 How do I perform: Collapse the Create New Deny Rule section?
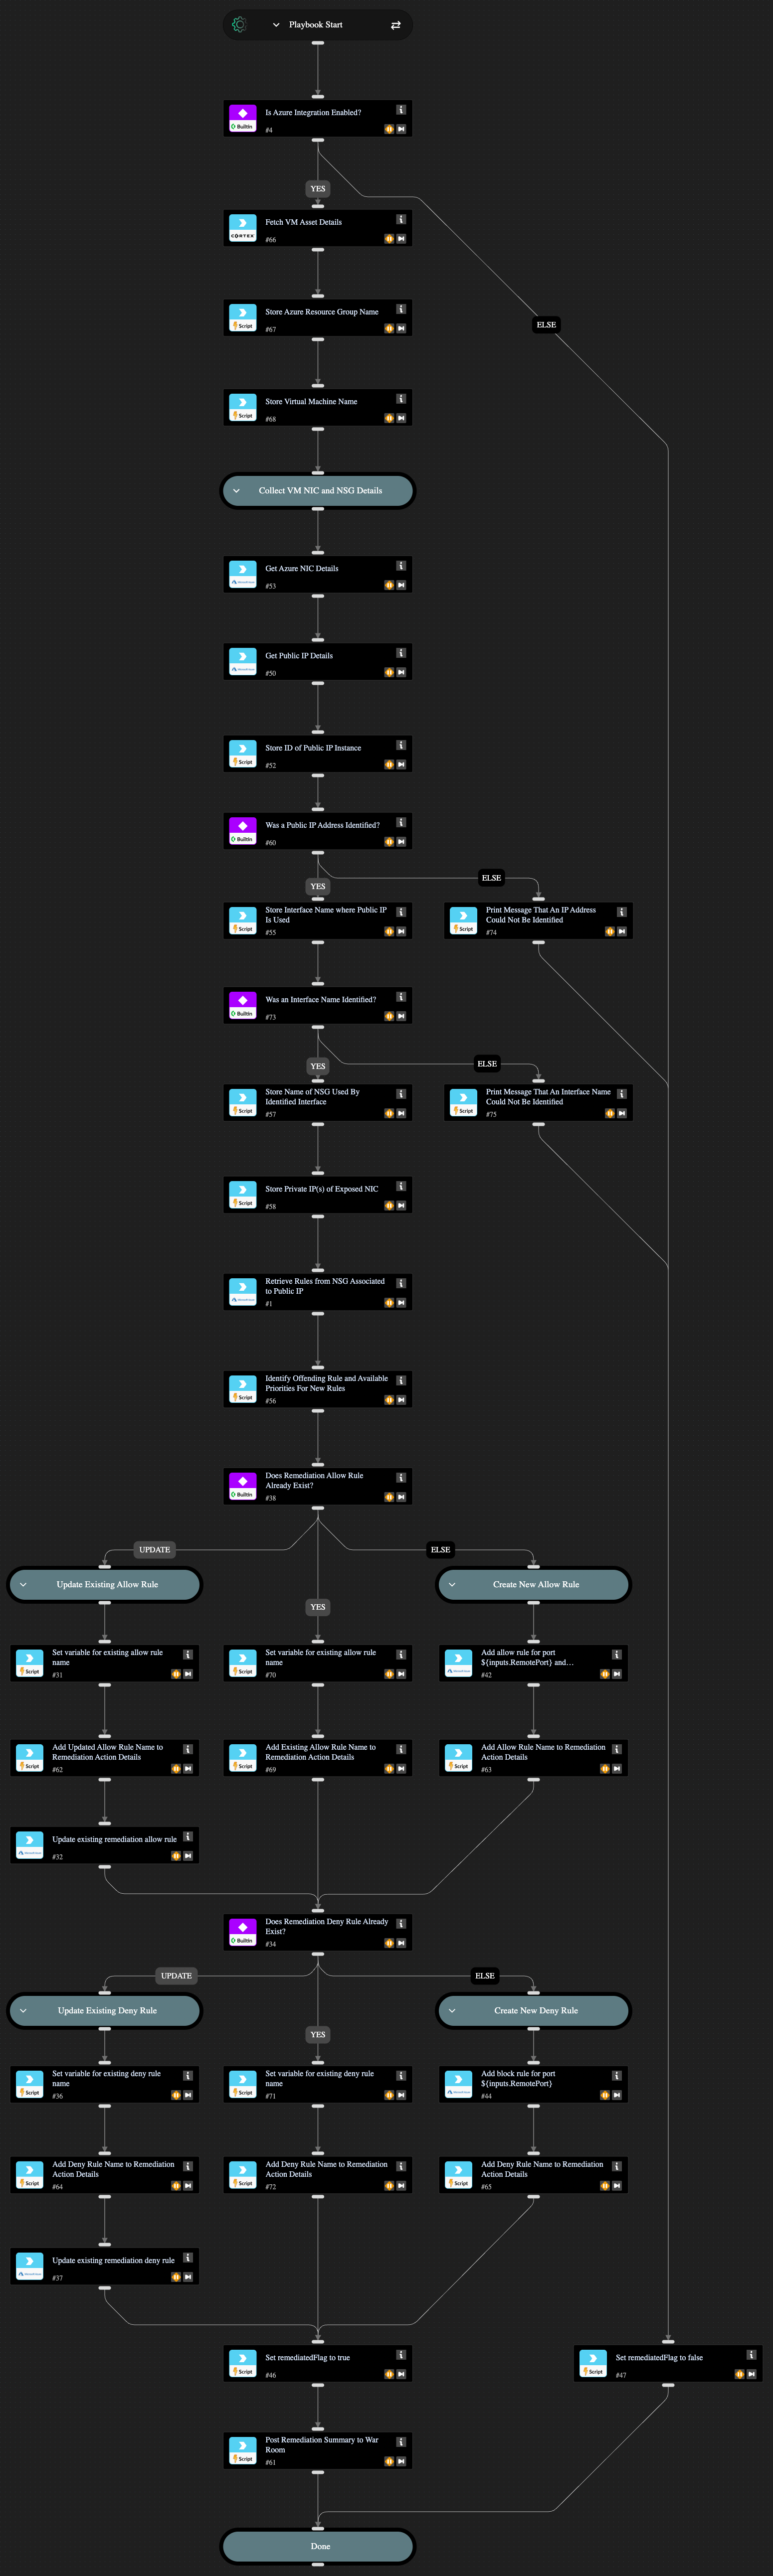coord(453,2011)
